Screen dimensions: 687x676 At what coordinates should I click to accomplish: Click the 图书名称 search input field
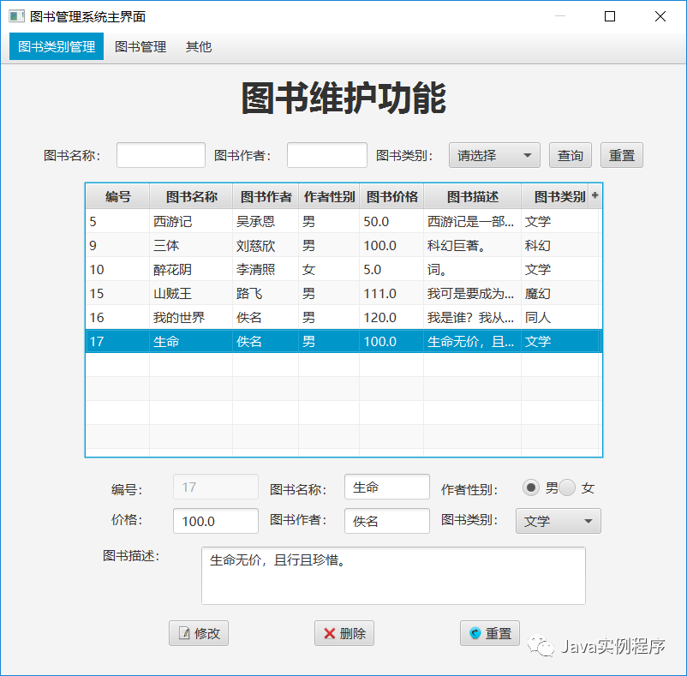(x=161, y=155)
